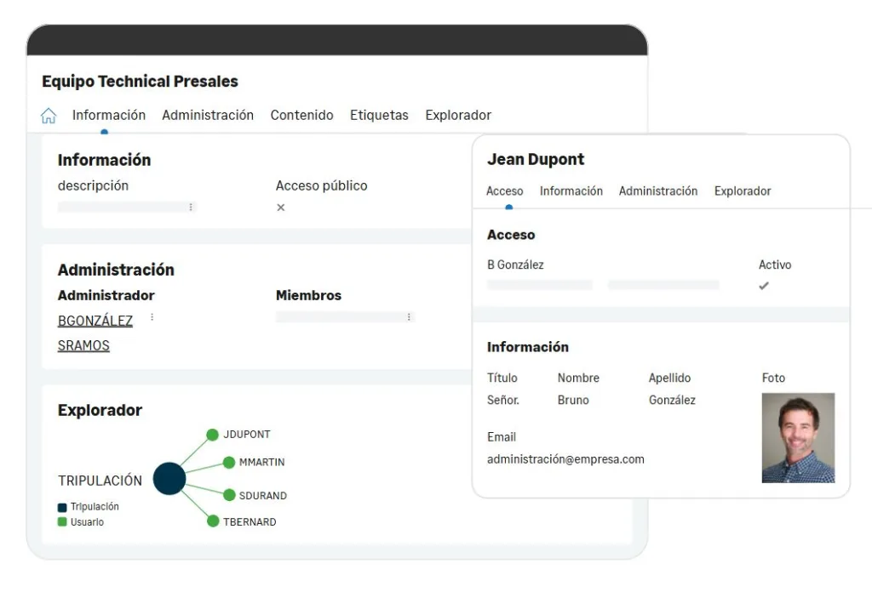Select the MMARTIN node
Screen dimensions: 872x592
[x=228, y=462]
